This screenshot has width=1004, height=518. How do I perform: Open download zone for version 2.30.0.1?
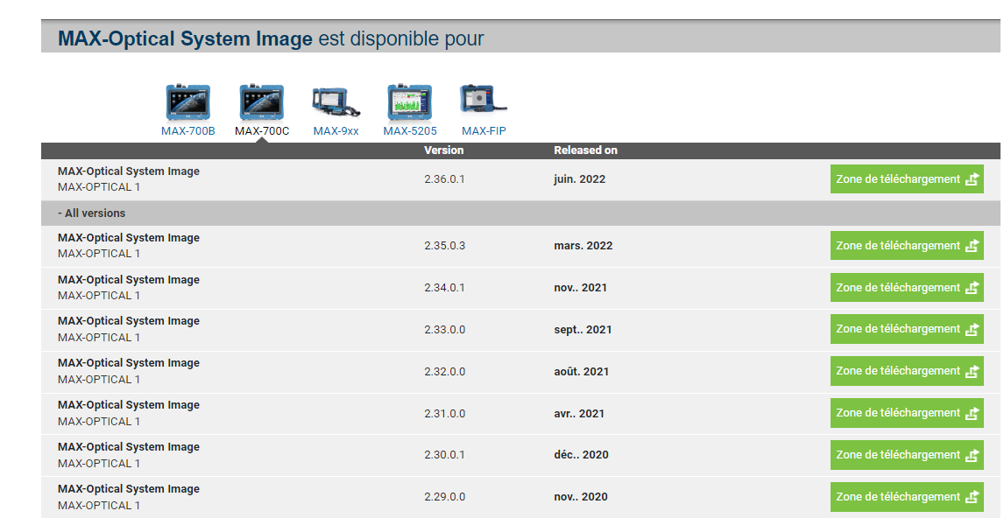point(907,455)
